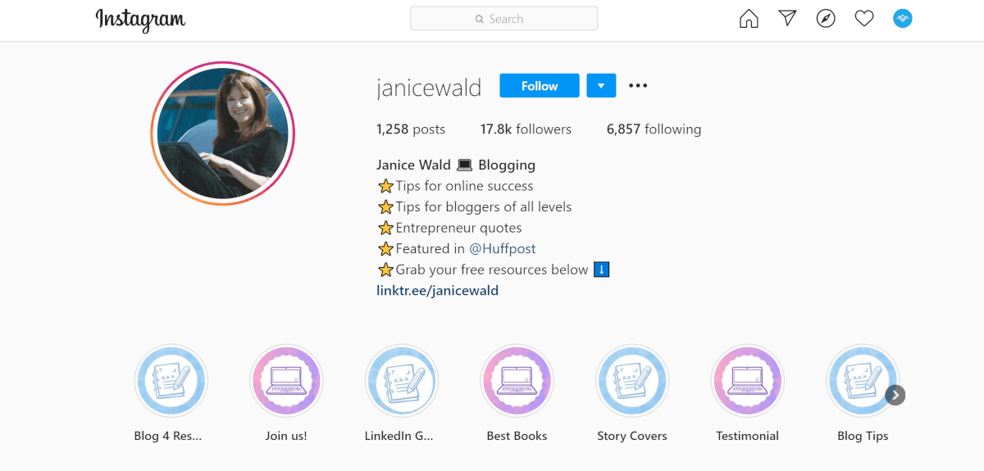Open the Story Covers highlight
The height and width of the screenshot is (471, 984).
632,381
